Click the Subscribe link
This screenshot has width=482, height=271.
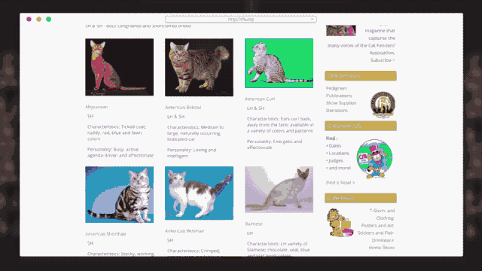click(x=383, y=60)
